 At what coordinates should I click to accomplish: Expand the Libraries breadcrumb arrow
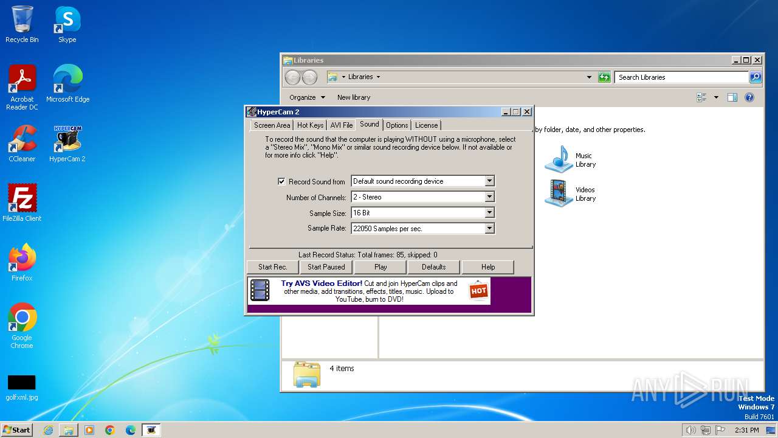point(378,77)
